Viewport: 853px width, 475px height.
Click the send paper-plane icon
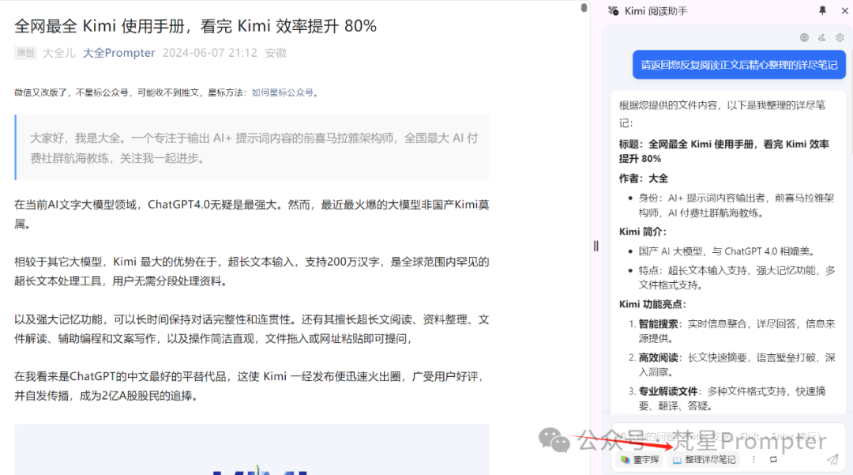(x=832, y=459)
